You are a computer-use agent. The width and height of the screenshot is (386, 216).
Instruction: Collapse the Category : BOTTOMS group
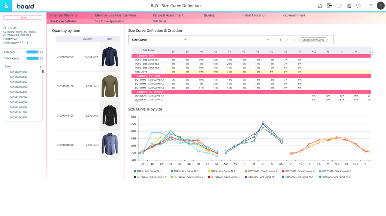tap(135, 76)
